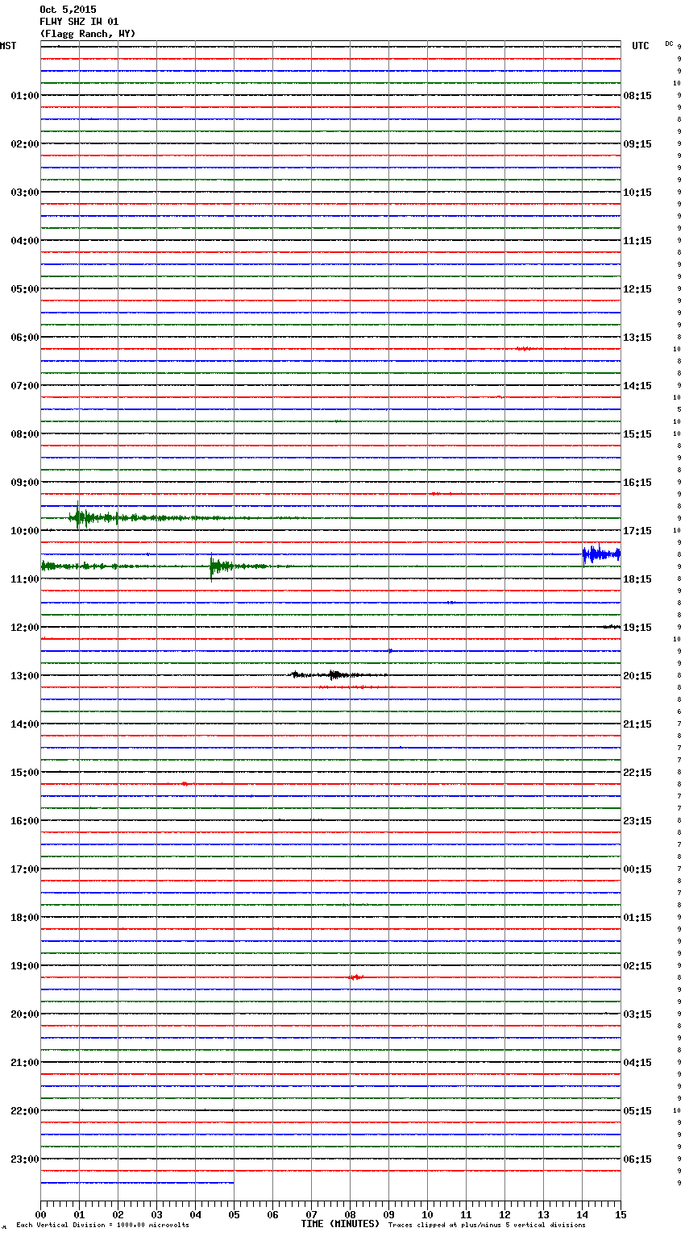Click the '16:00' MST hour label
This screenshot has height=1236, width=685.
25,821
